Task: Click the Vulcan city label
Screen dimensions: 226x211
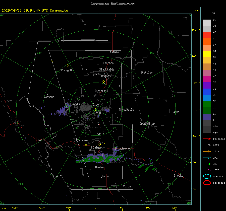Action: [x=128, y=186]
